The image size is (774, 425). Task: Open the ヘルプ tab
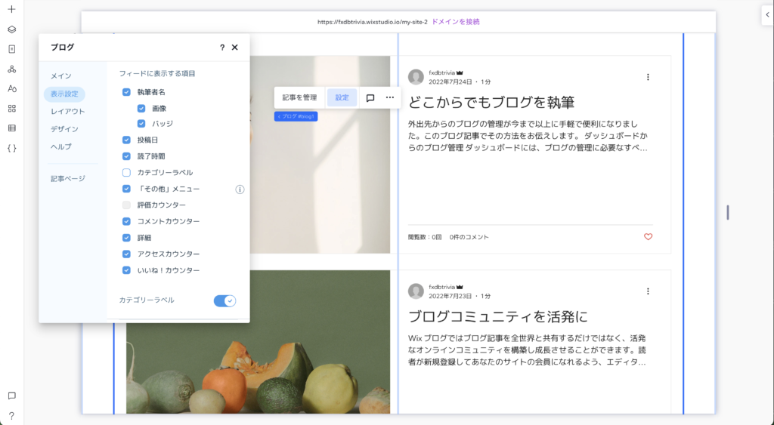click(61, 147)
